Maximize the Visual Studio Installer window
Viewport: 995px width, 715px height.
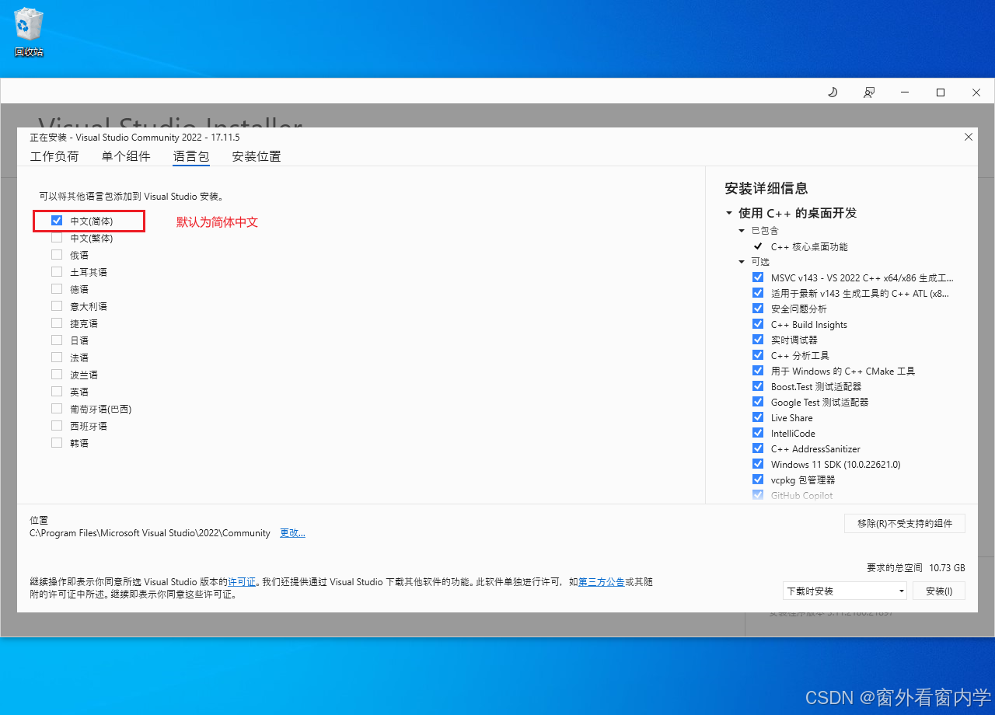point(941,92)
